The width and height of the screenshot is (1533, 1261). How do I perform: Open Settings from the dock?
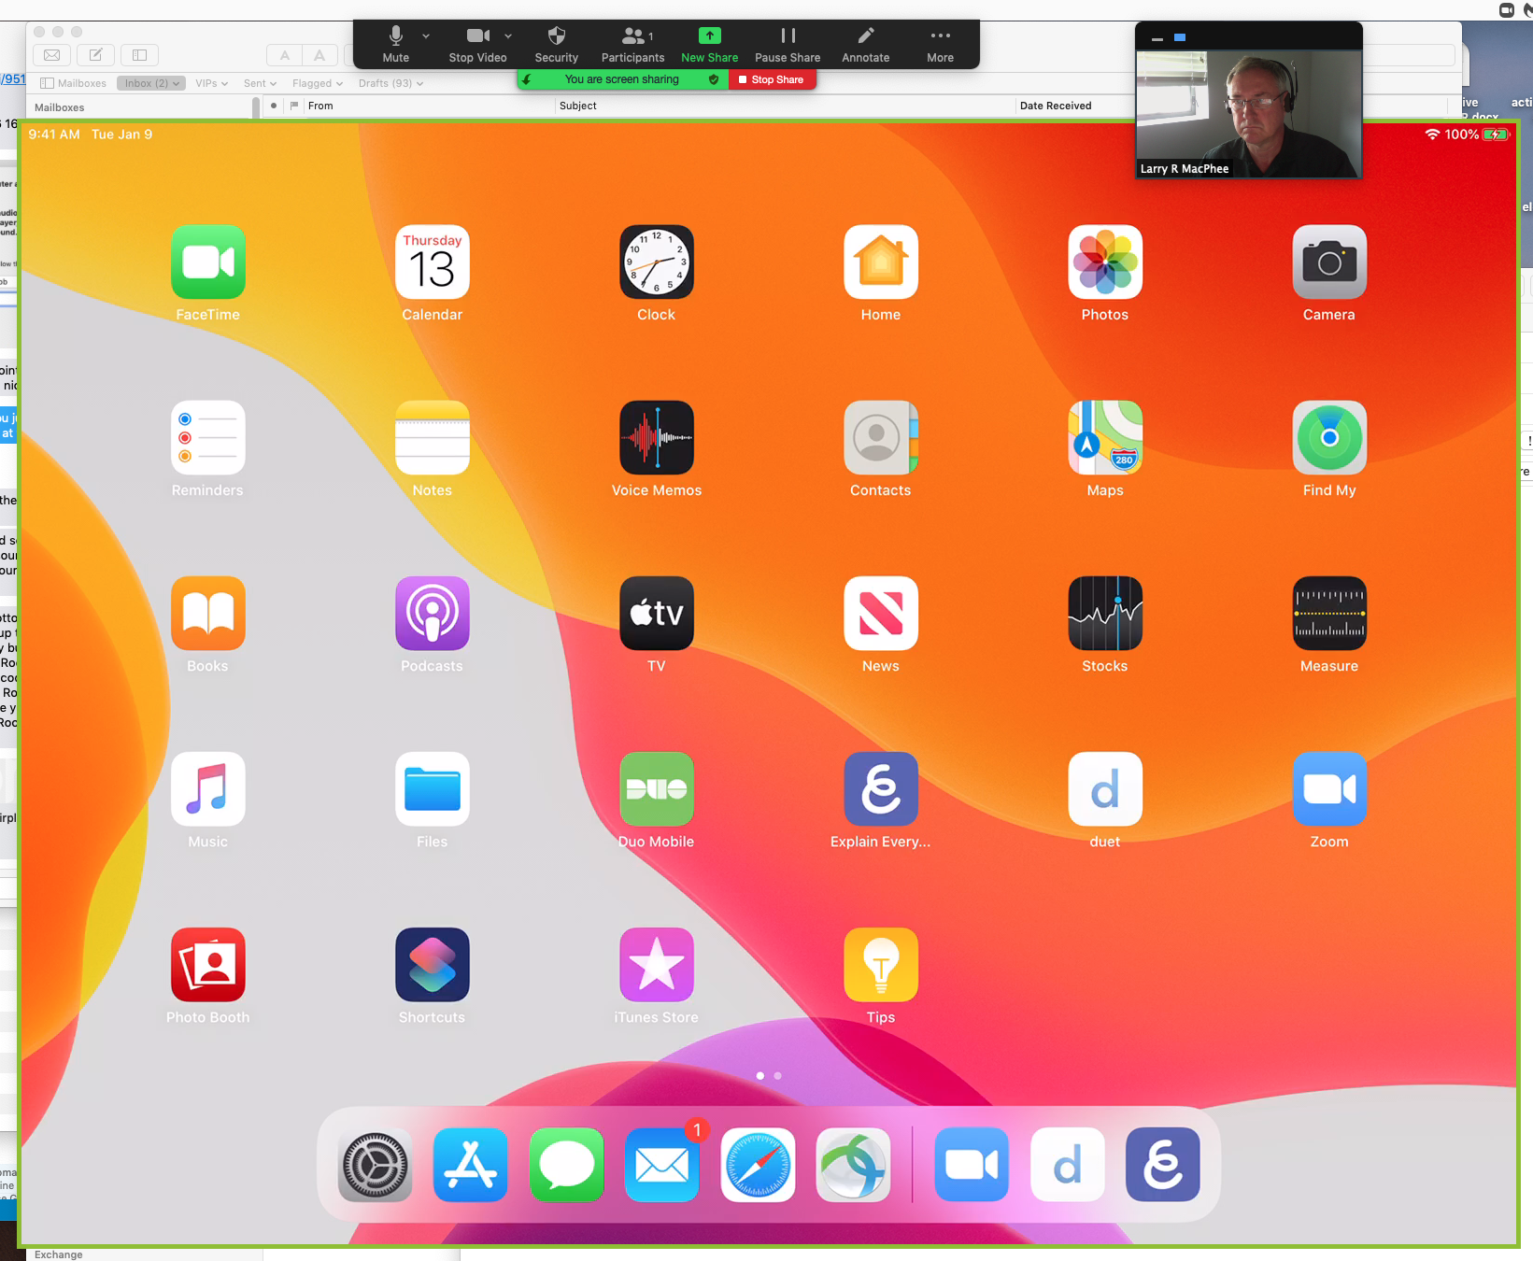(x=376, y=1165)
